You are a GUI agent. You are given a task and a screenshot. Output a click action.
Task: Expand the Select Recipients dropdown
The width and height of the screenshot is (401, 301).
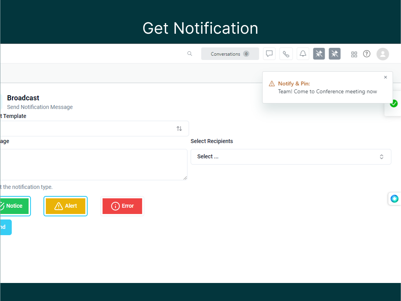291,157
